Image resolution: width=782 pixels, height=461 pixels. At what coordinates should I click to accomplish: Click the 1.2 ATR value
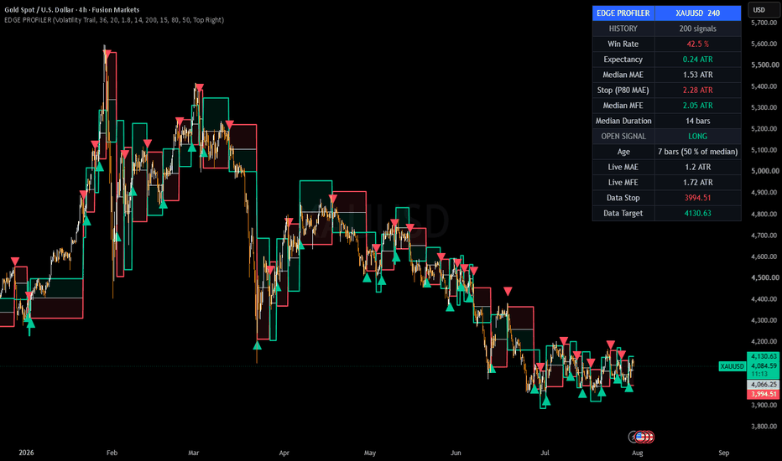coord(698,167)
